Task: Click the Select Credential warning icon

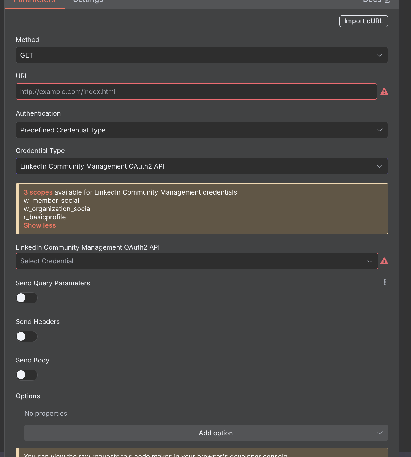Action: pyautogui.click(x=384, y=261)
